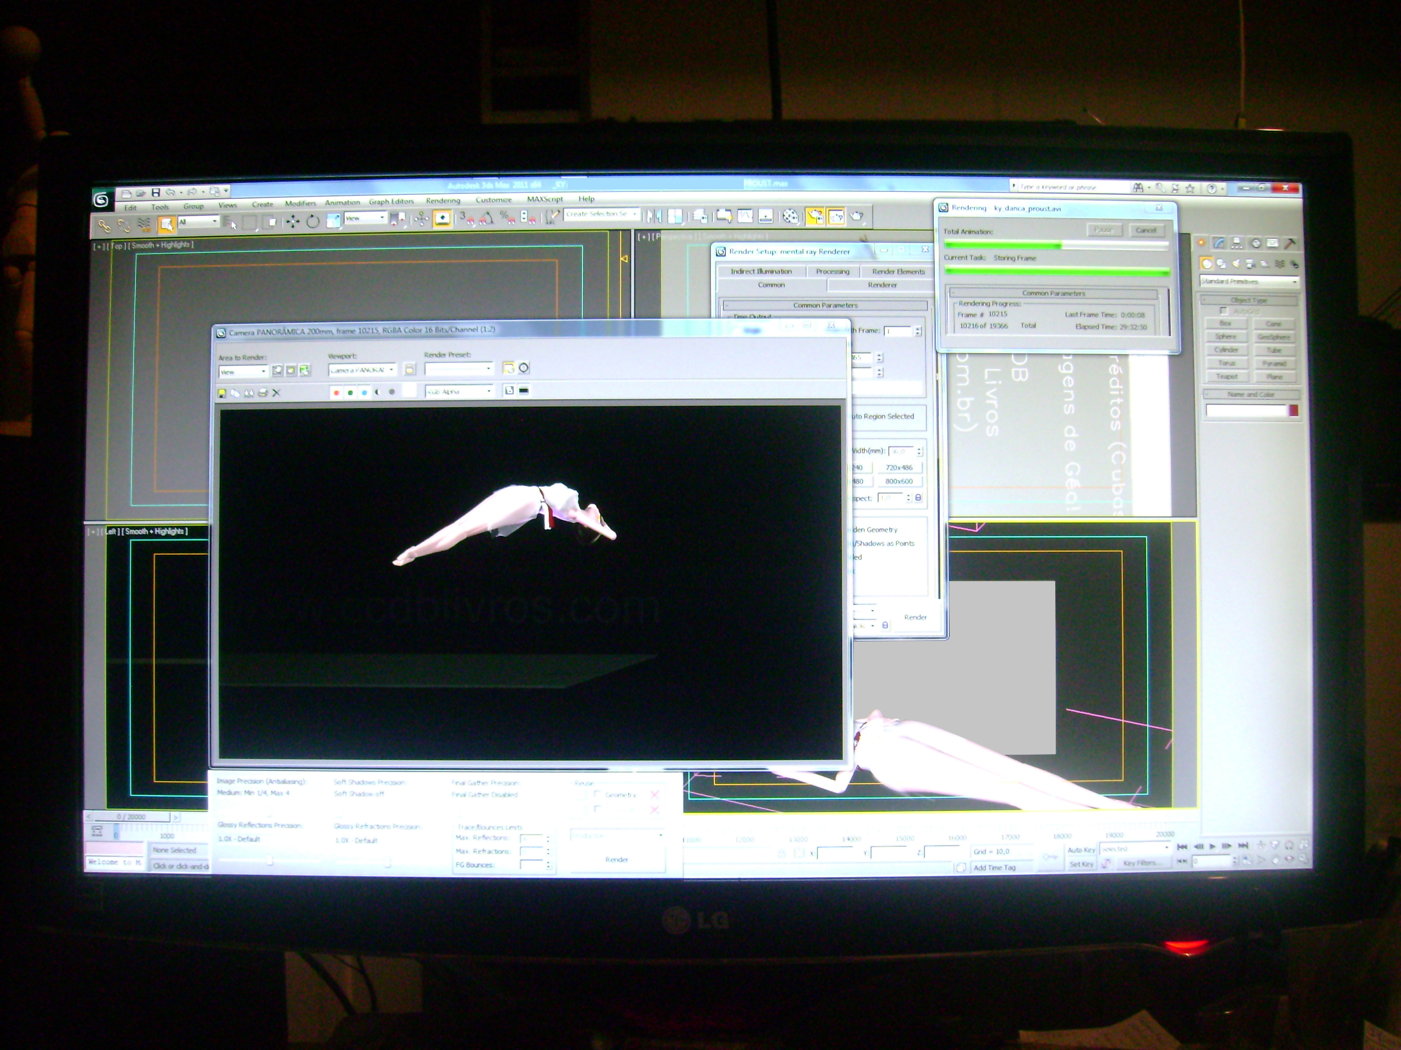The height and width of the screenshot is (1050, 1401).
Task: Toggle the blue channel display button
Action: (364, 392)
